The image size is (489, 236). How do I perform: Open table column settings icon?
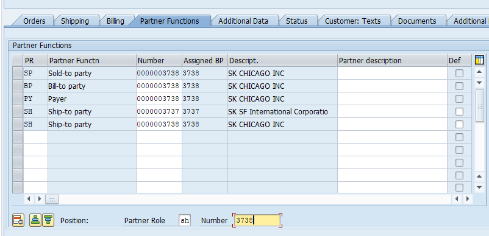point(479,60)
